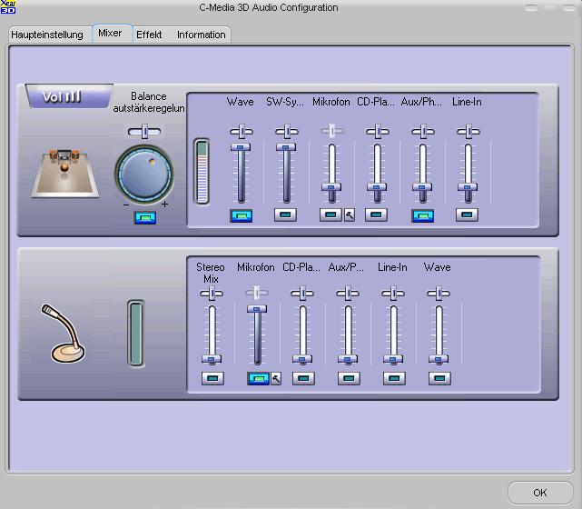Select recording Line-In source button
The width and height of the screenshot is (582, 509).
pos(394,378)
